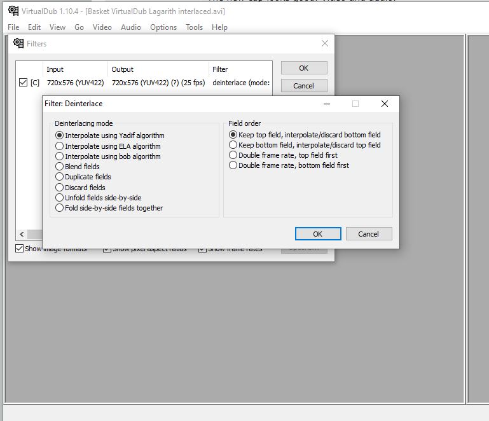The image size is (489, 421).
Task: Select Interpolate using bob algorithm
Action: 108,156
